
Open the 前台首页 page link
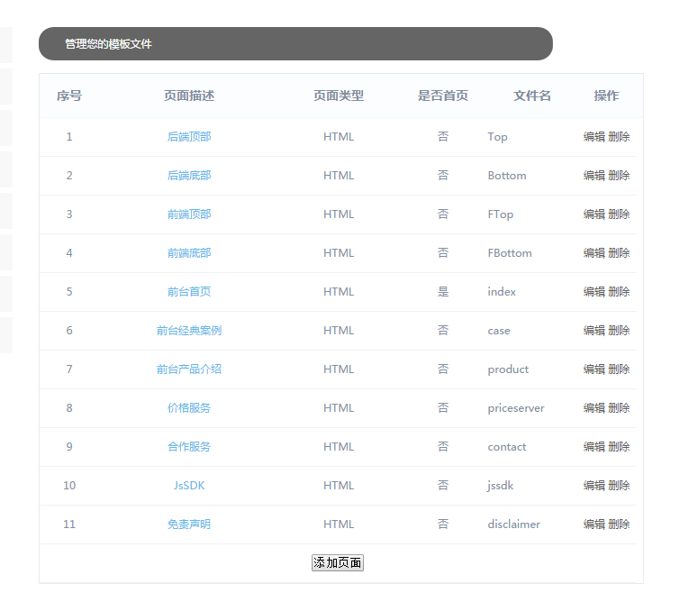point(189,292)
